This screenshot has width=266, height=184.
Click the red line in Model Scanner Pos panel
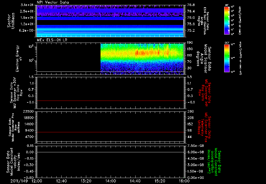pos(110,132)
